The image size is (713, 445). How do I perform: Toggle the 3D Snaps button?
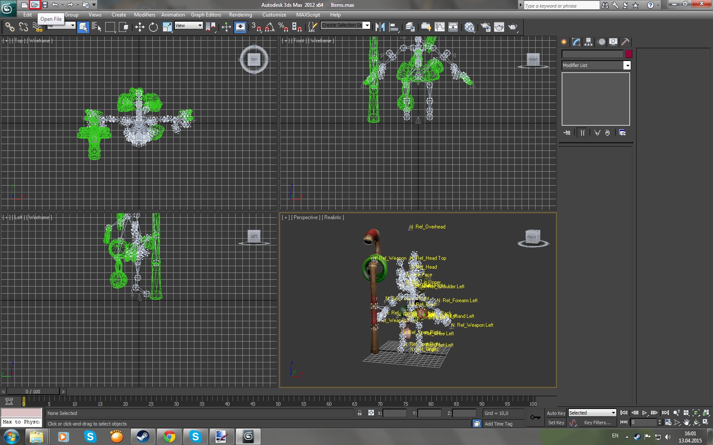(x=256, y=27)
